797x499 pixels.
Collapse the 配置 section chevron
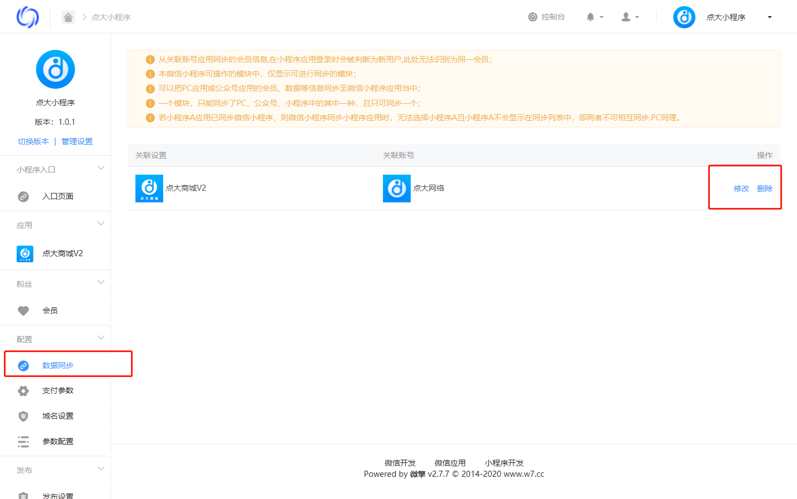point(101,338)
